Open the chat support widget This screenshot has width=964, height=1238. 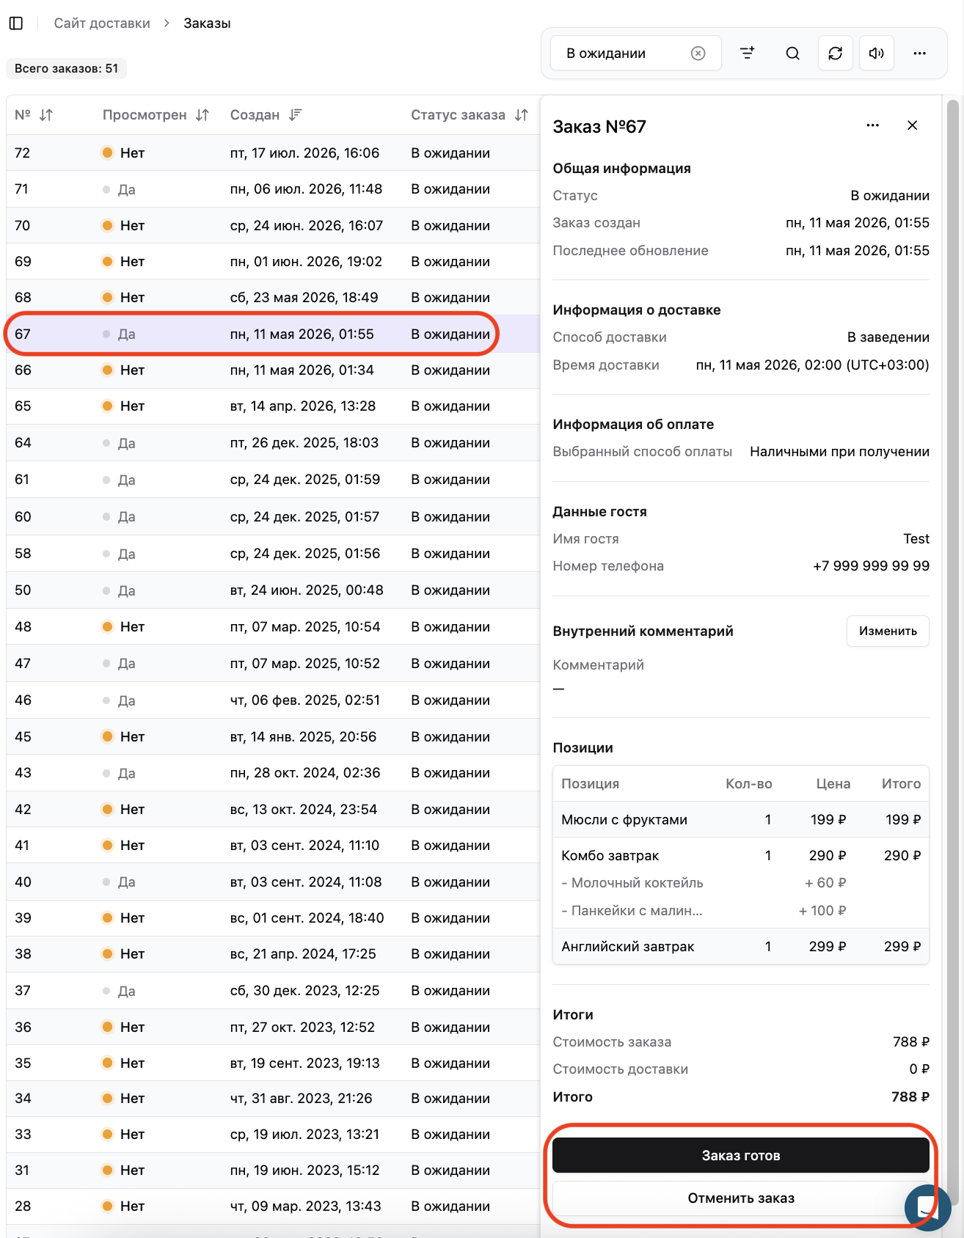point(927,1206)
